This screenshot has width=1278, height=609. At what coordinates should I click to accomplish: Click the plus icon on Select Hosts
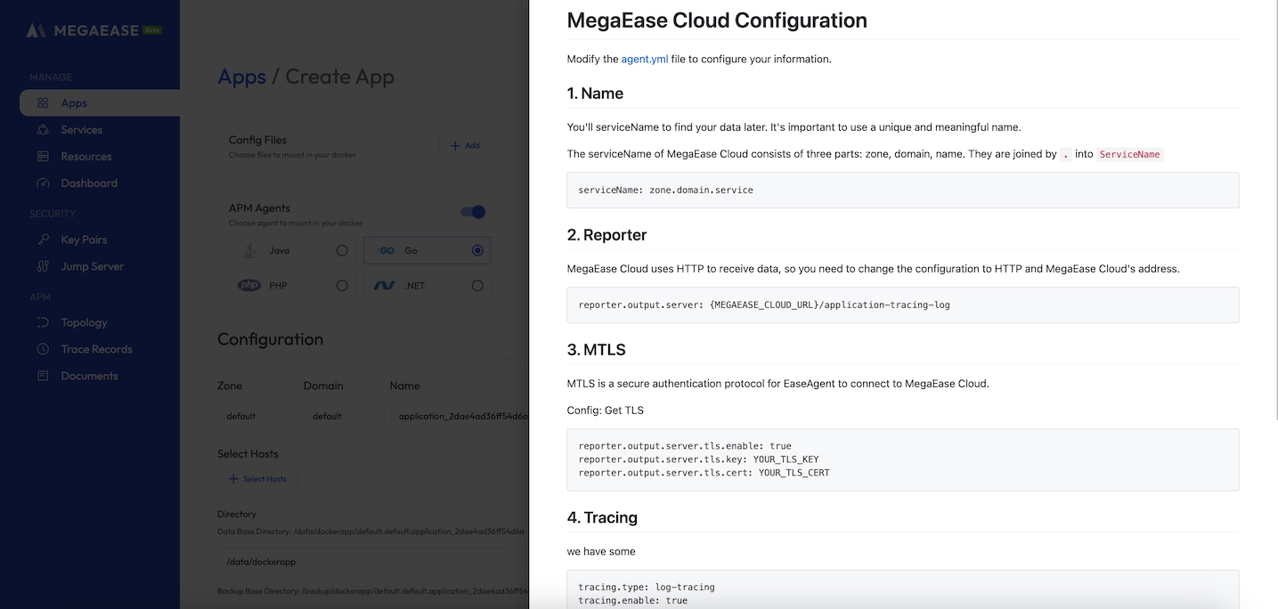(x=233, y=479)
